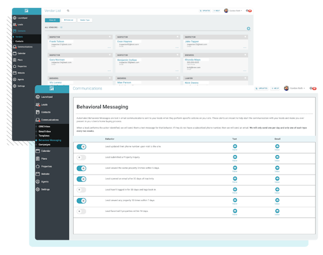Screen dimensions: 323x255
Task: Open the Evan Haynes vendor link
Action: coord(125,41)
